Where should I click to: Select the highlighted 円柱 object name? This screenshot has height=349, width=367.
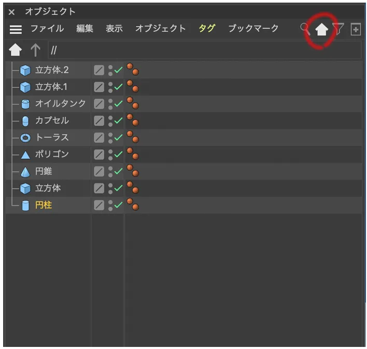coord(44,205)
